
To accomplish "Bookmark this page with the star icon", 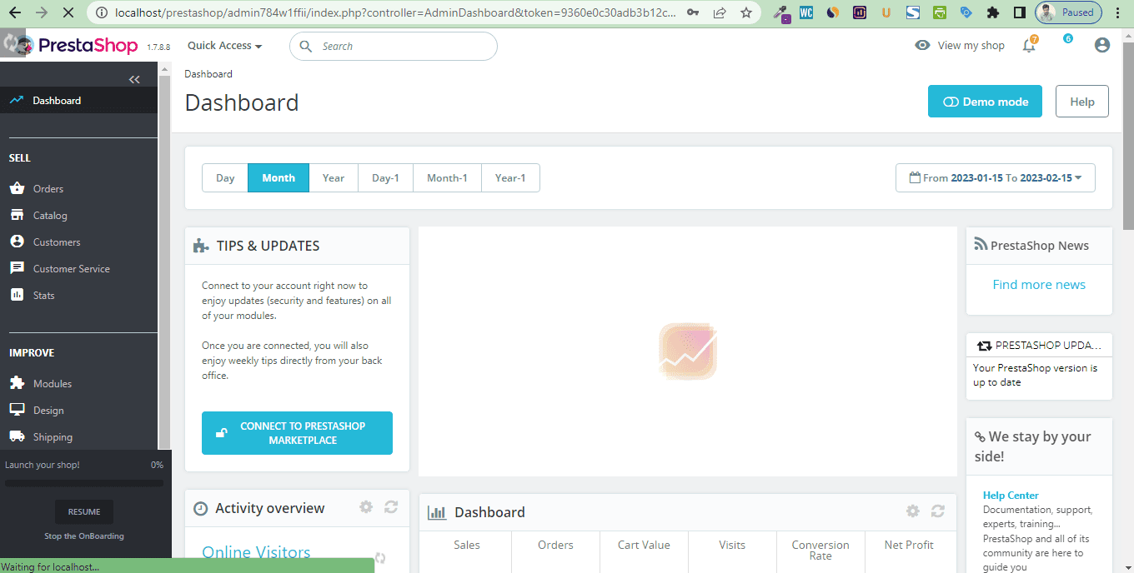I will pos(746,13).
